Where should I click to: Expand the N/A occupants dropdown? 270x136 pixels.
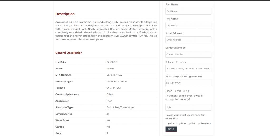tap(188, 107)
